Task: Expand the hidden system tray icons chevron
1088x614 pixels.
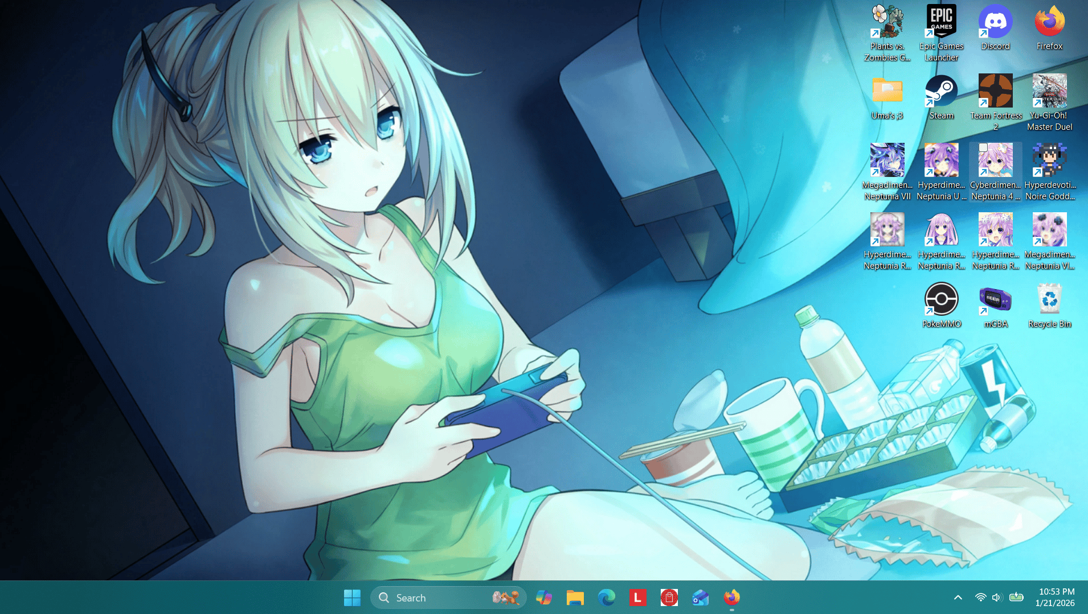Action: [x=958, y=597]
